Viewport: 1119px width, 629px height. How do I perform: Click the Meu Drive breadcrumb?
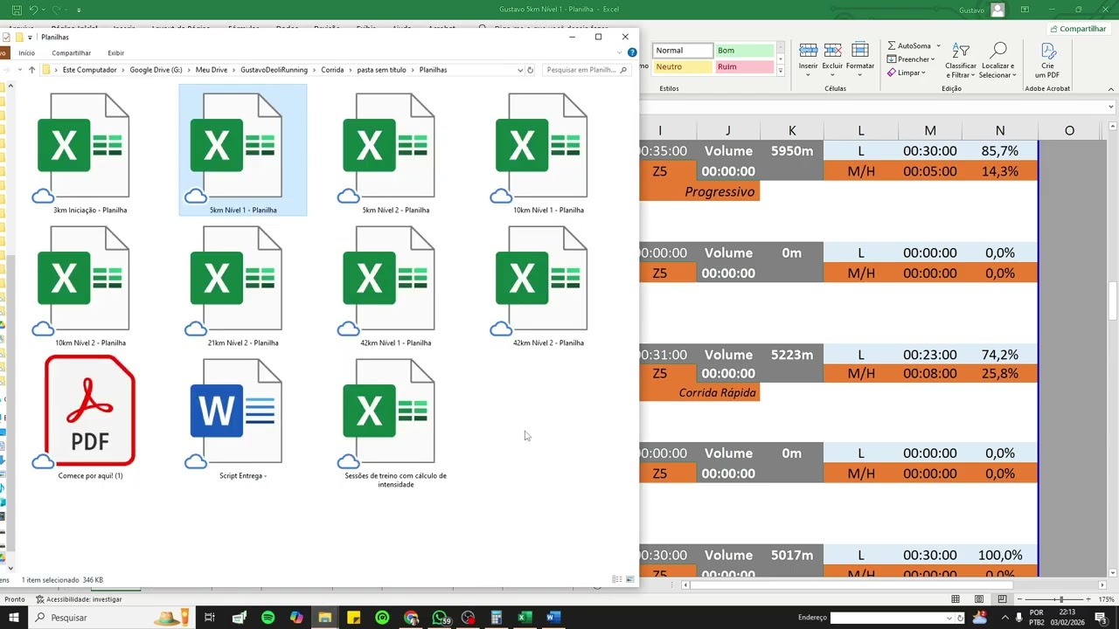[212, 70]
